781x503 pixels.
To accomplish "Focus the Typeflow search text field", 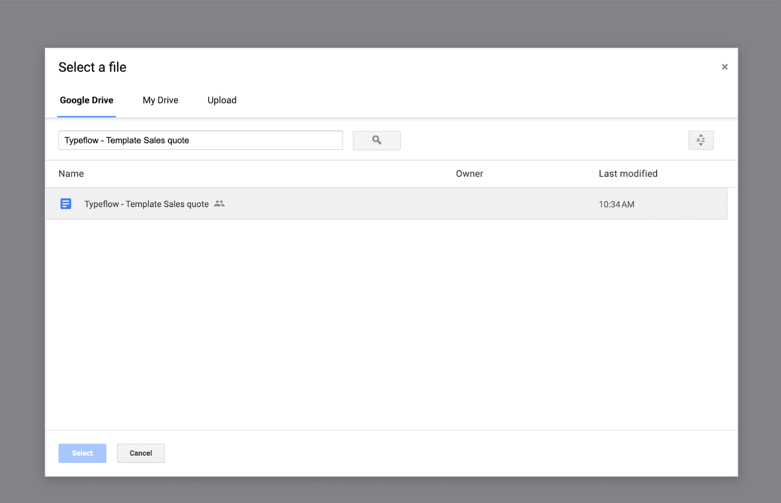I will click(200, 140).
